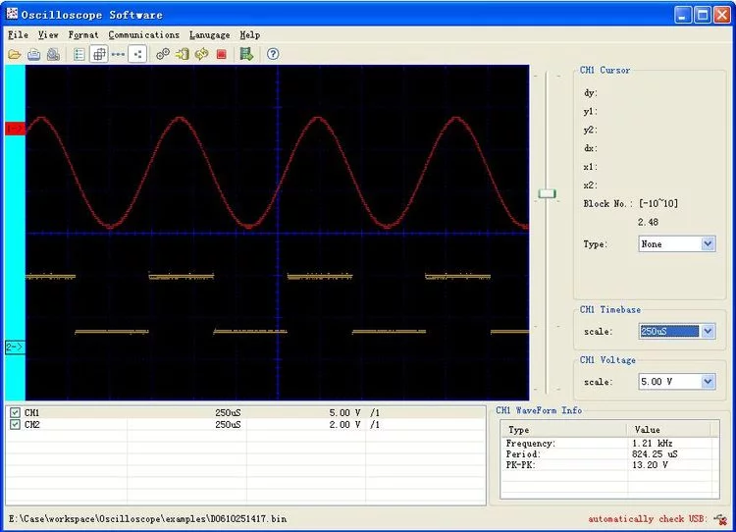The height and width of the screenshot is (532, 736).
Task: Click the CH2 /1 probe ratio cell
Action: pos(375,424)
